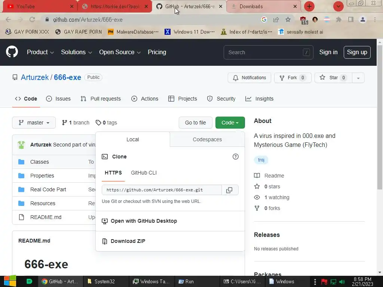
Task: Open the System32 taskbar window
Action: click(105, 282)
